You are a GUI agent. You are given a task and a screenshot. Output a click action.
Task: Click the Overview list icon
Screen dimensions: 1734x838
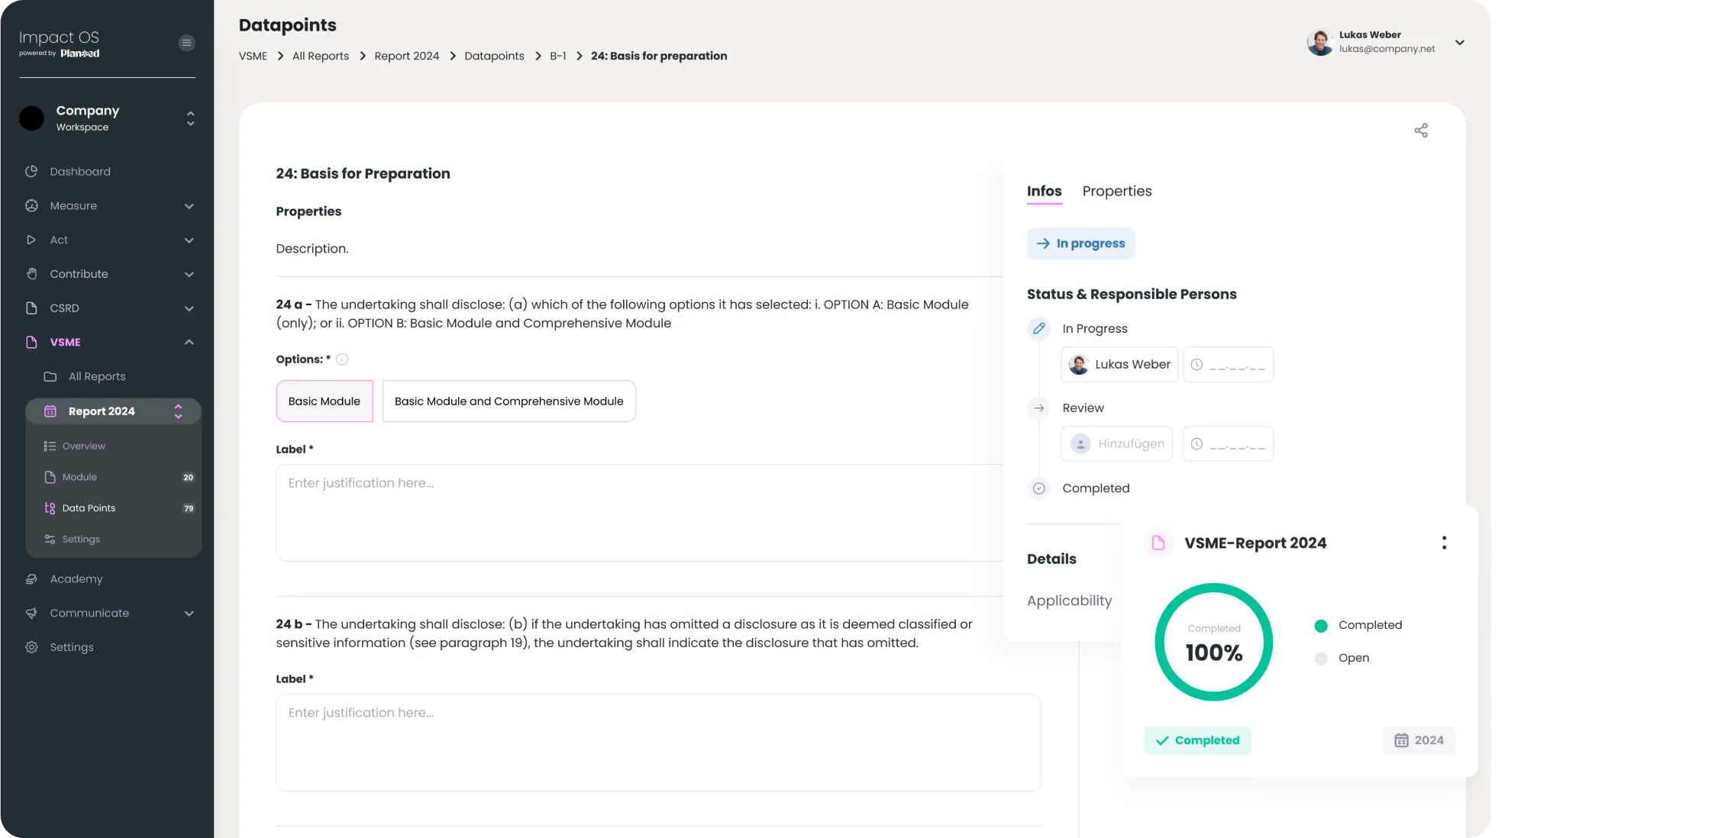pyautogui.click(x=50, y=446)
